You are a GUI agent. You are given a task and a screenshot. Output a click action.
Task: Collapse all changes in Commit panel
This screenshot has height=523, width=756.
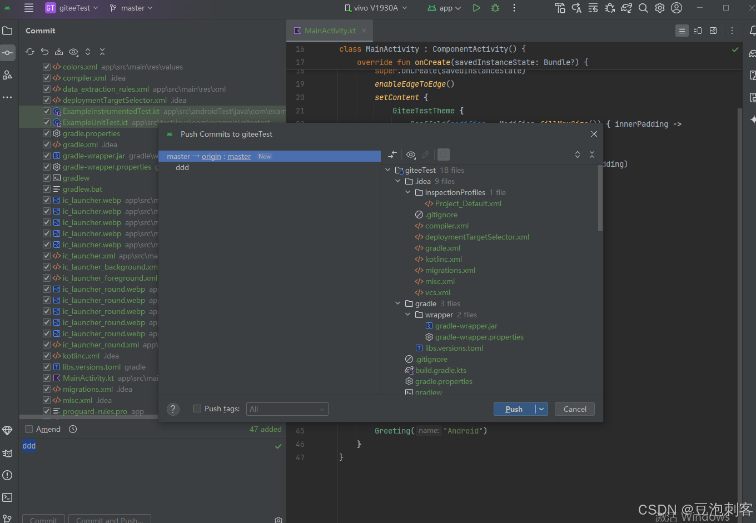tap(102, 52)
